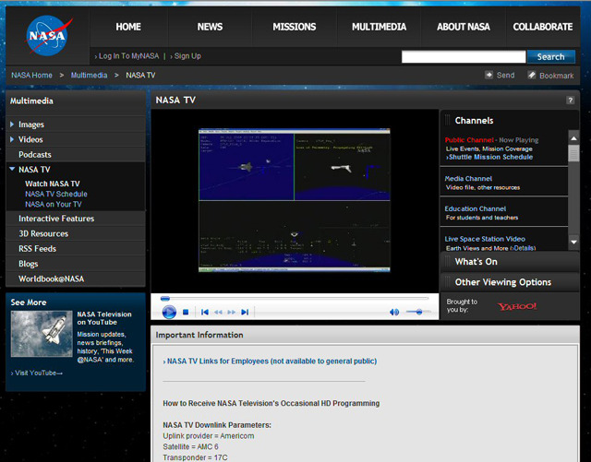Open Shuttle Mission Schedule link
The height and width of the screenshot is (462, 591).
coord(489,157)
